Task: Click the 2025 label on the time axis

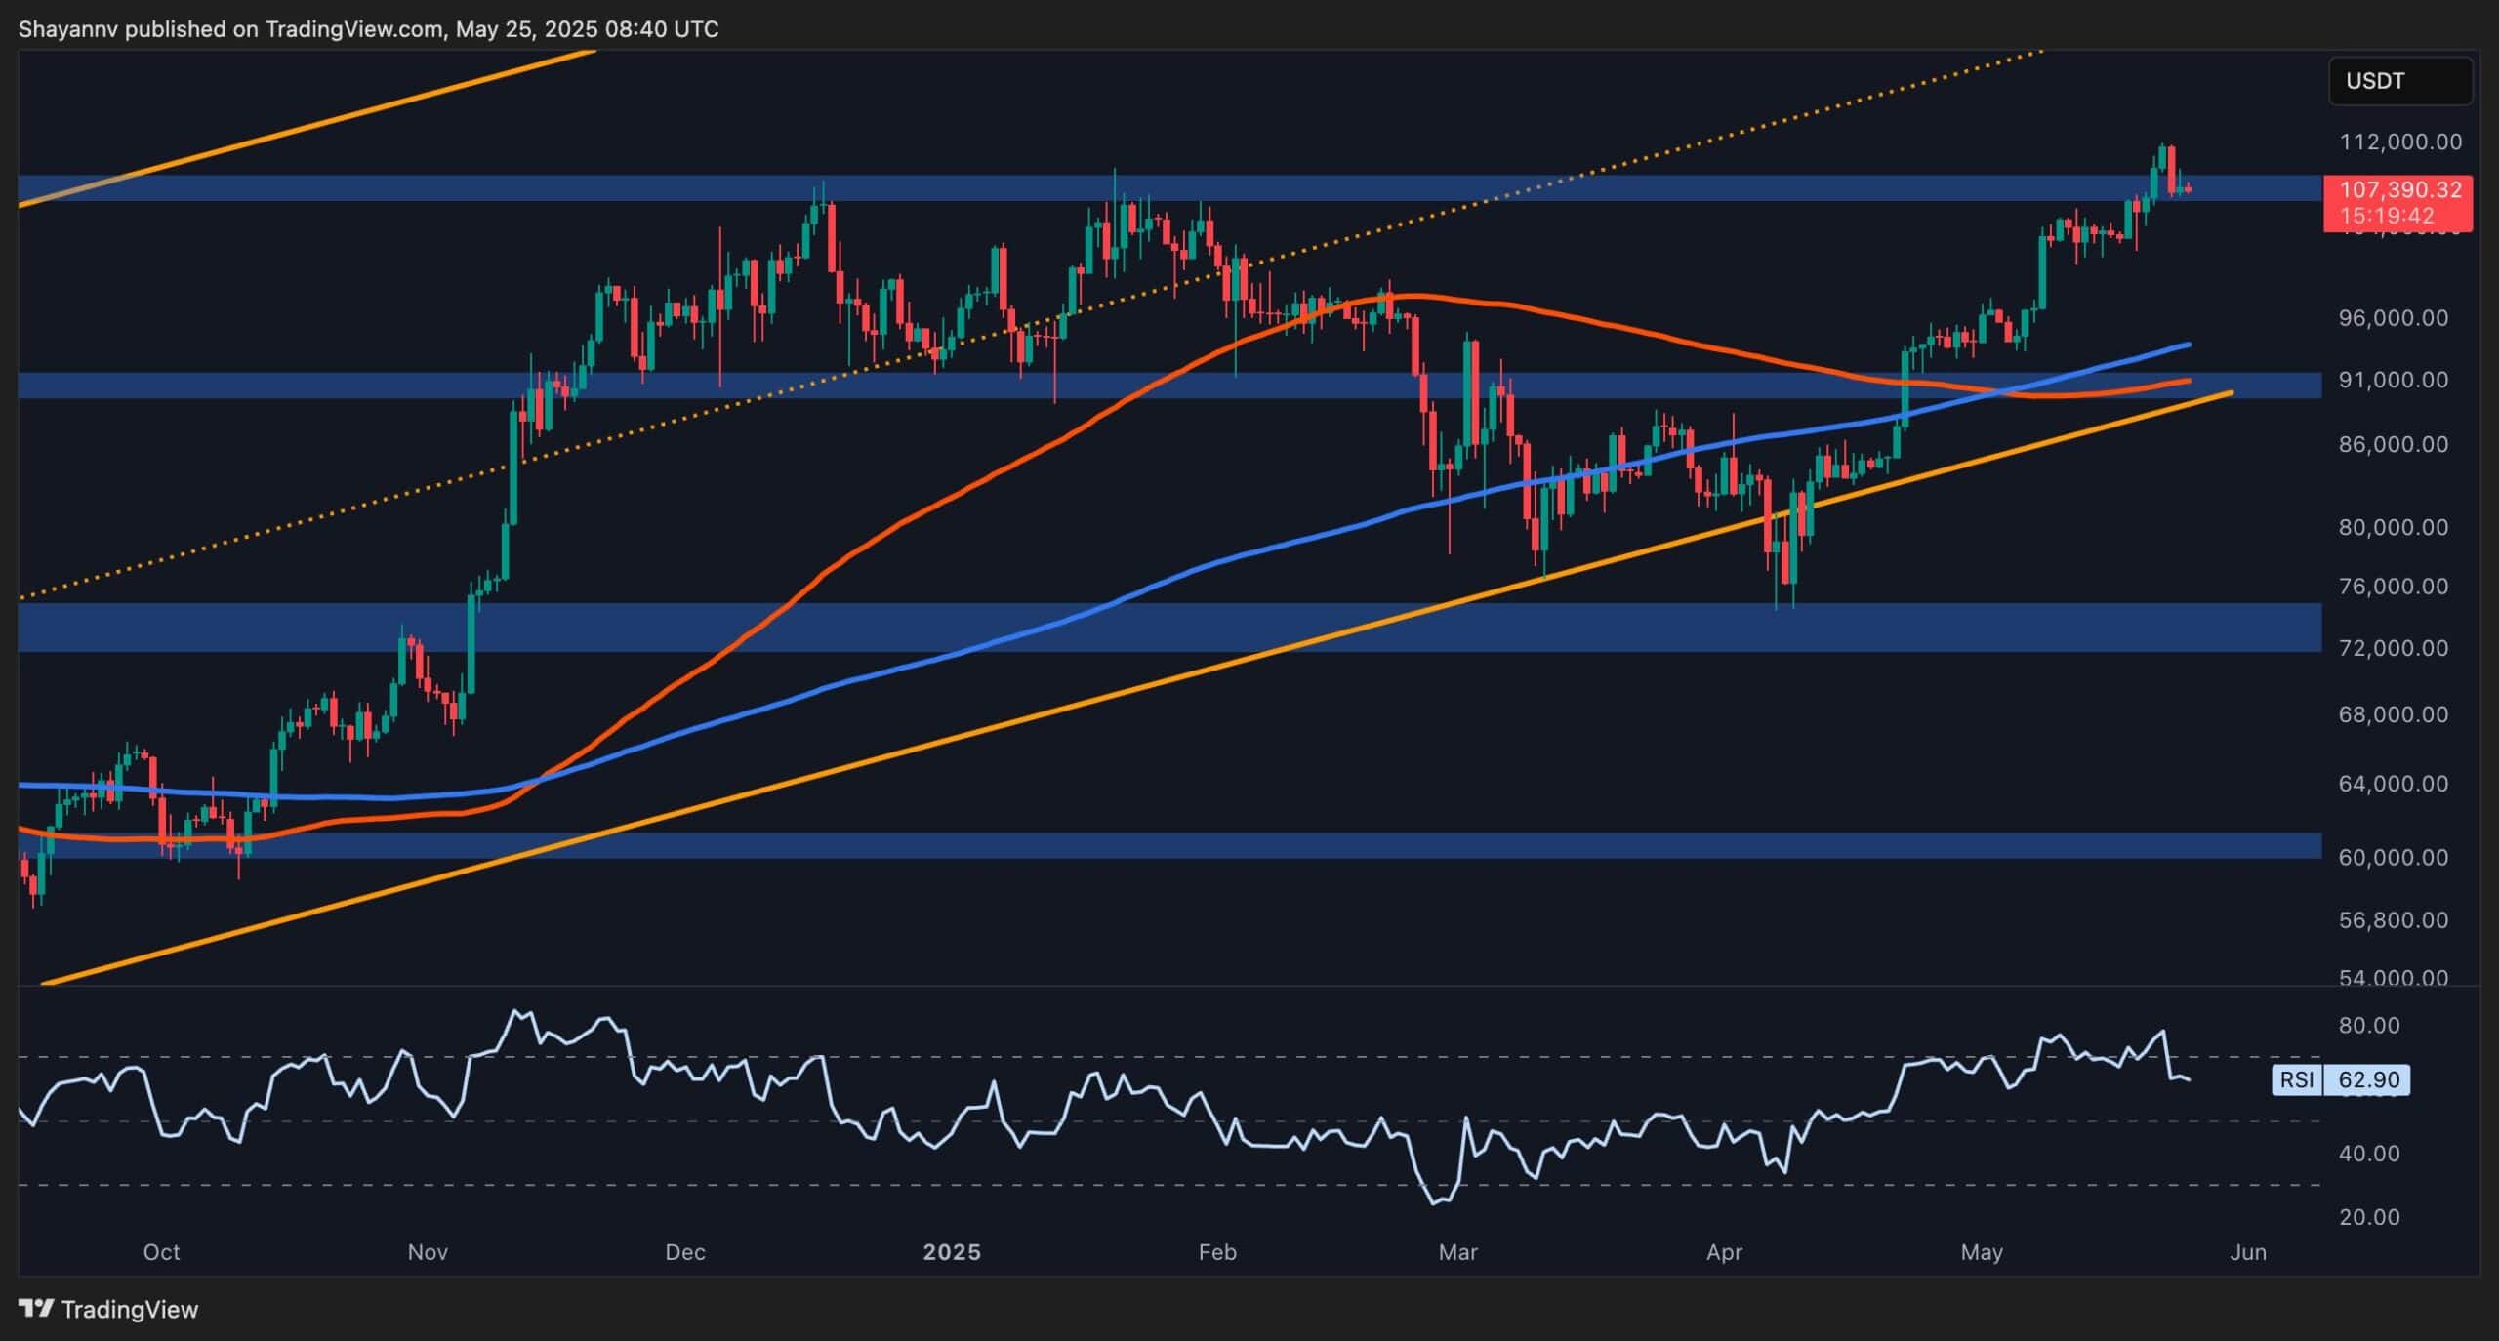Action: pyautogui.click(x=954, y=1250)
